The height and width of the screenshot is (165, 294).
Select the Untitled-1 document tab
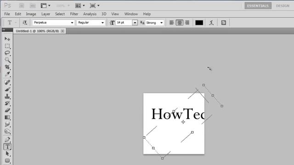pyautogui.click(x=37, y=31)
